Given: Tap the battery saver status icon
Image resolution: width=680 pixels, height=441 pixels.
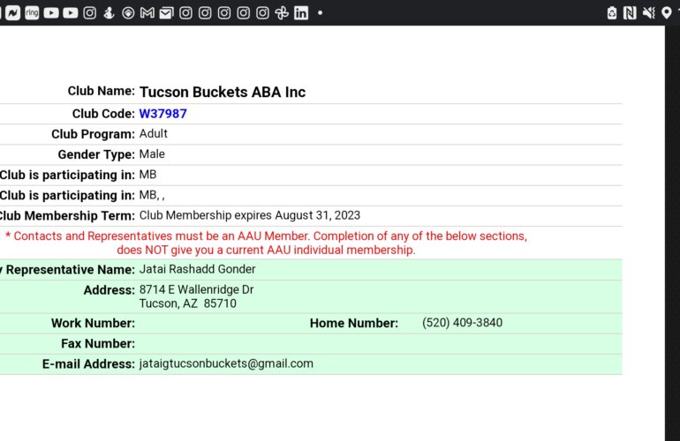Looking at the screenshot, I should click(612, 13).
